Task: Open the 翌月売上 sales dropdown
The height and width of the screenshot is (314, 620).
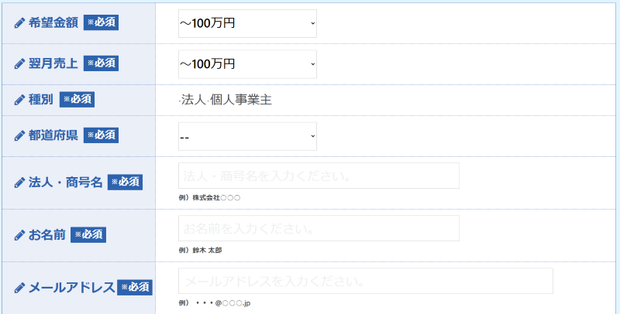Action: (247, 64)
